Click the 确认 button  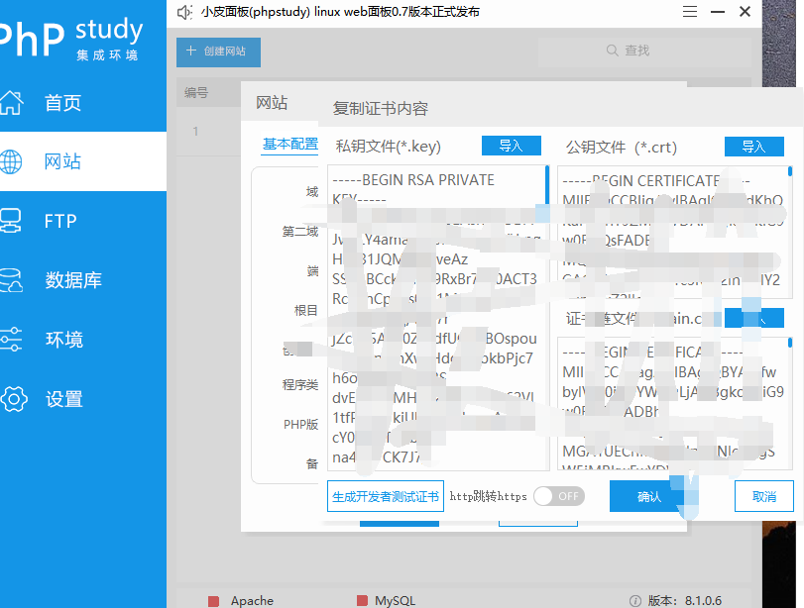point(648,496)
